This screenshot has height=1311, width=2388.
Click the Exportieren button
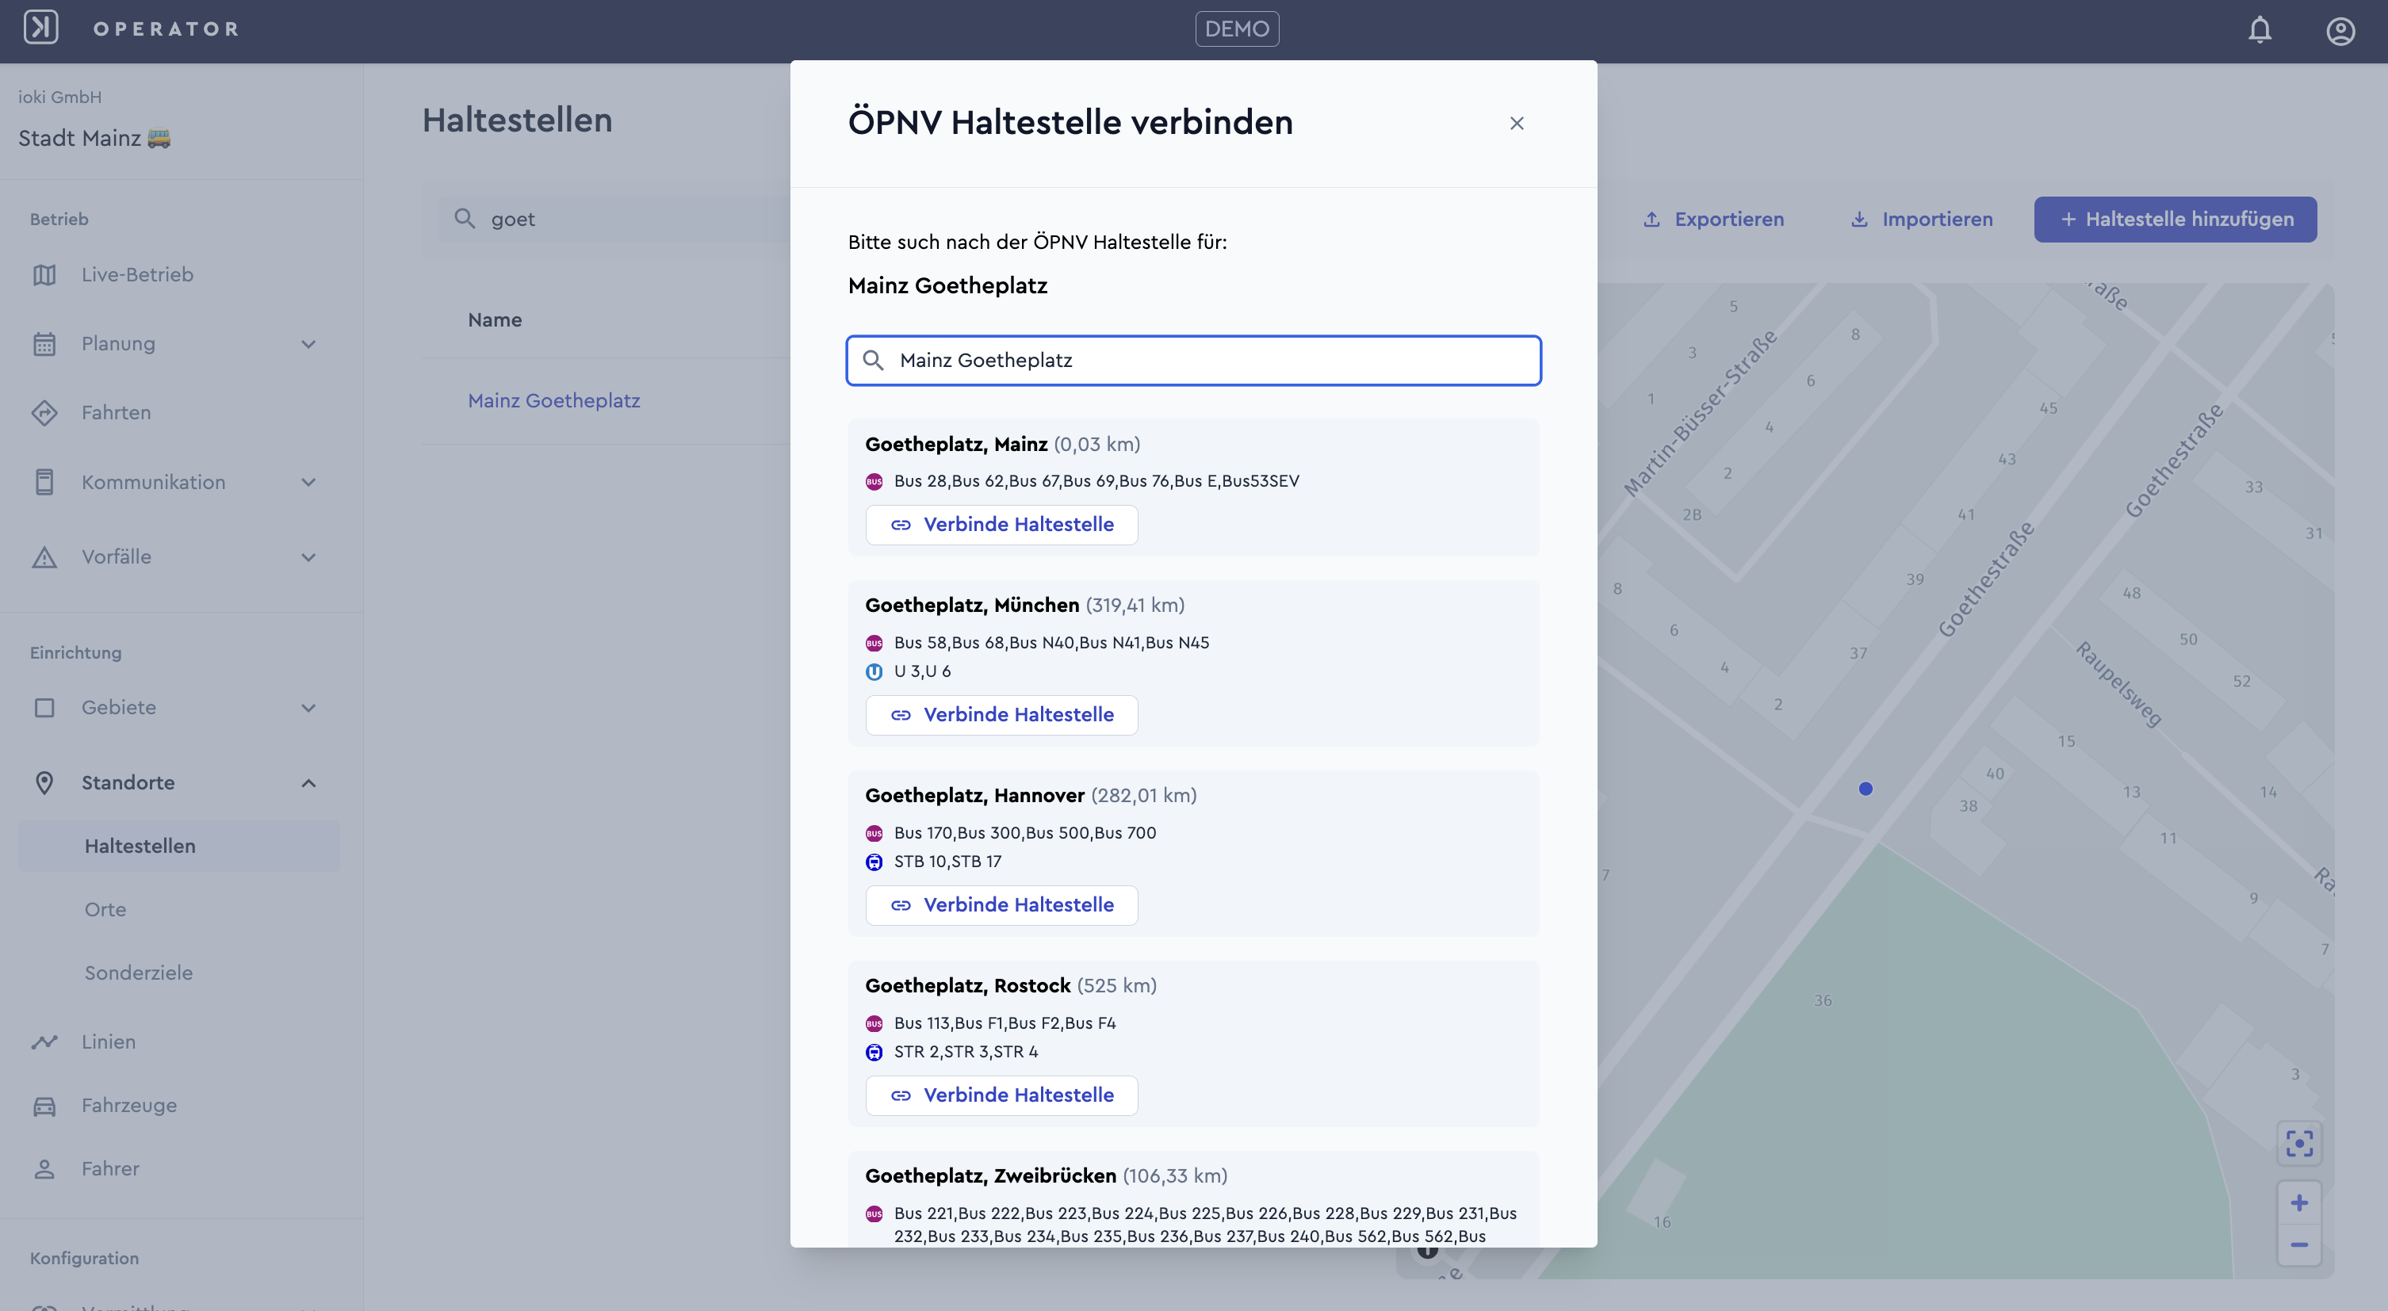point(1713,220)
